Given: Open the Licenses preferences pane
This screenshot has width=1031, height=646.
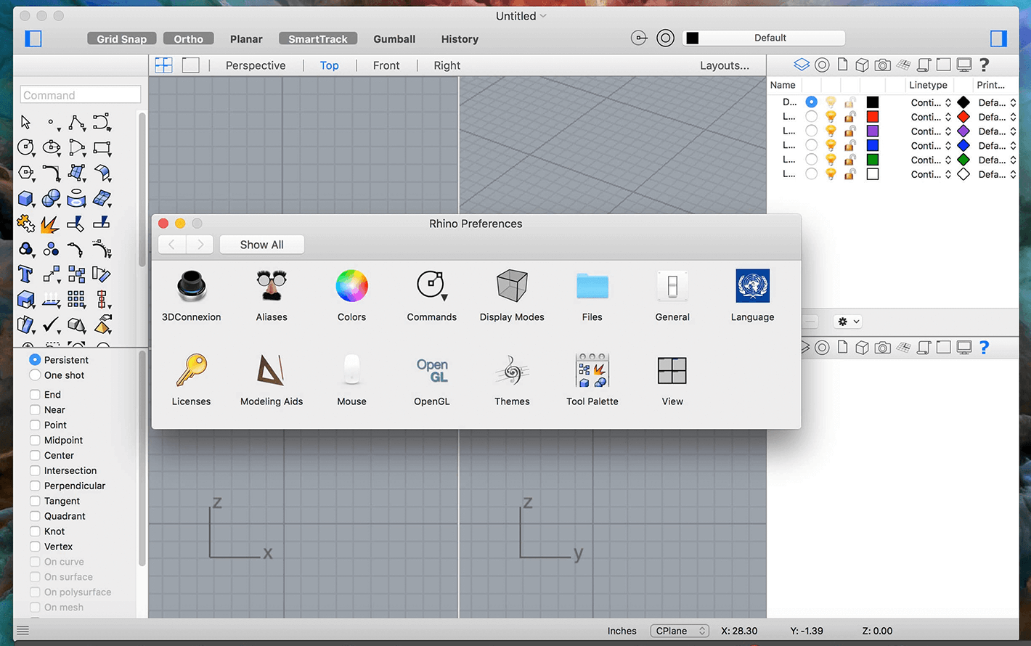Looking at the screenshot, I should click(192, 380).
